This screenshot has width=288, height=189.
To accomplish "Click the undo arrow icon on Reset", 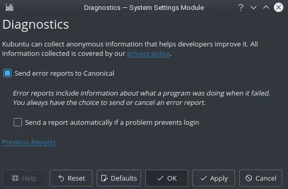I will coord(61,178).
